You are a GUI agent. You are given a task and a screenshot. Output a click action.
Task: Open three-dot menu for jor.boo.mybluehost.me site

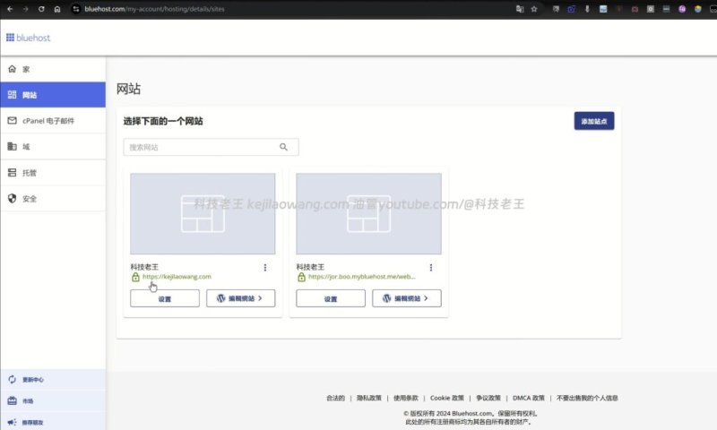[431, 267]
